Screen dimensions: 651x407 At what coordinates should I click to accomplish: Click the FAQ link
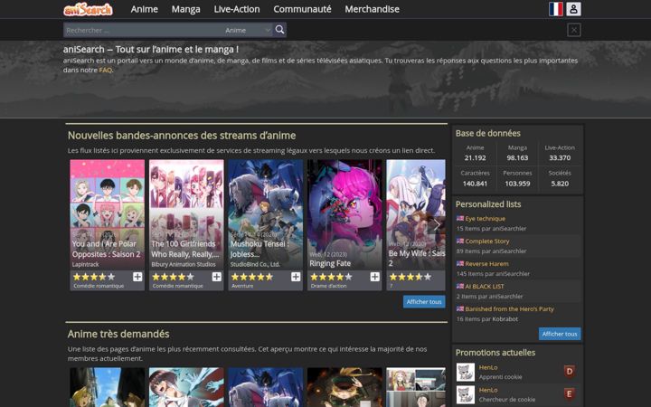pos(106,70)
